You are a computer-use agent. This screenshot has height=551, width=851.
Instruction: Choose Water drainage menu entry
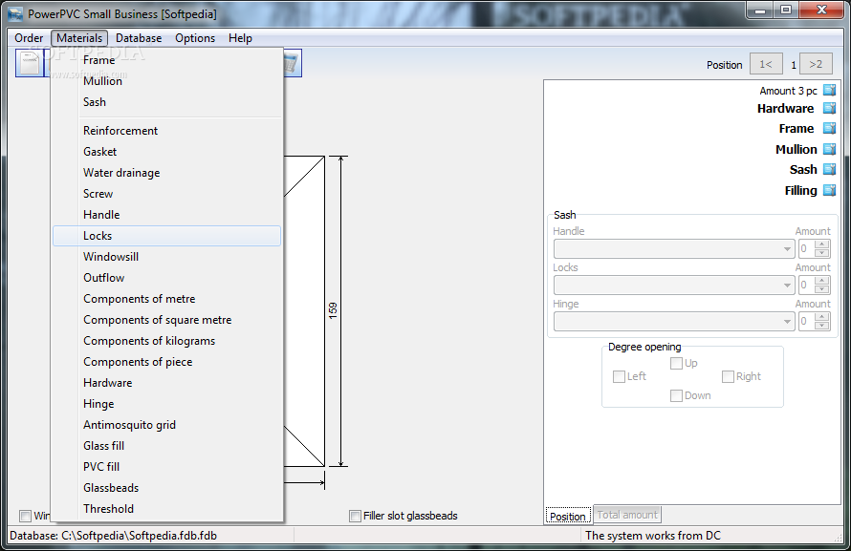166,173
